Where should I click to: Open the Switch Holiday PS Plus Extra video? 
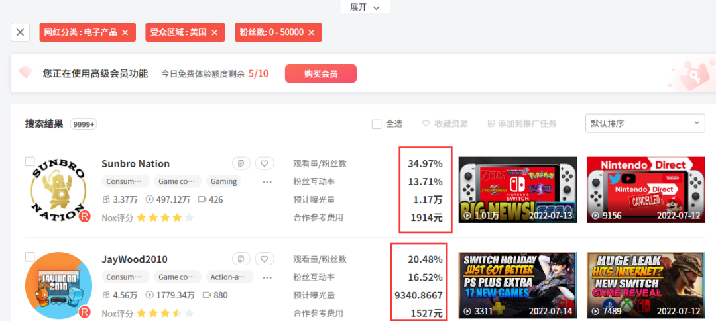click(518, 285)
